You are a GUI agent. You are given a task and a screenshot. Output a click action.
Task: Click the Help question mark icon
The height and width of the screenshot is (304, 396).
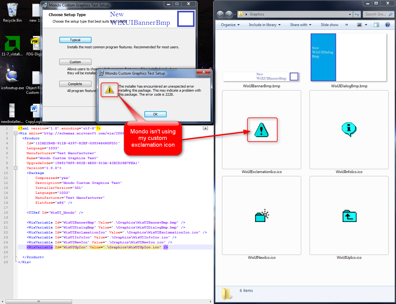(387, 24)
